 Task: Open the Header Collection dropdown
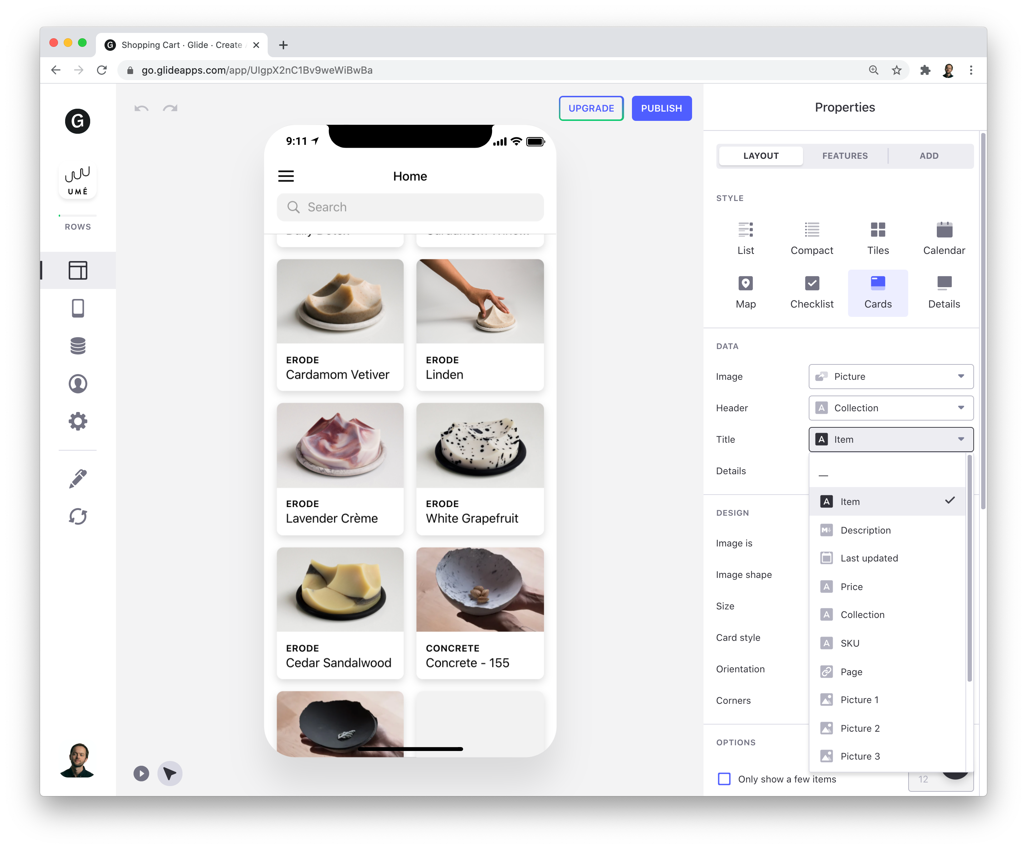[x=891, y=408]
